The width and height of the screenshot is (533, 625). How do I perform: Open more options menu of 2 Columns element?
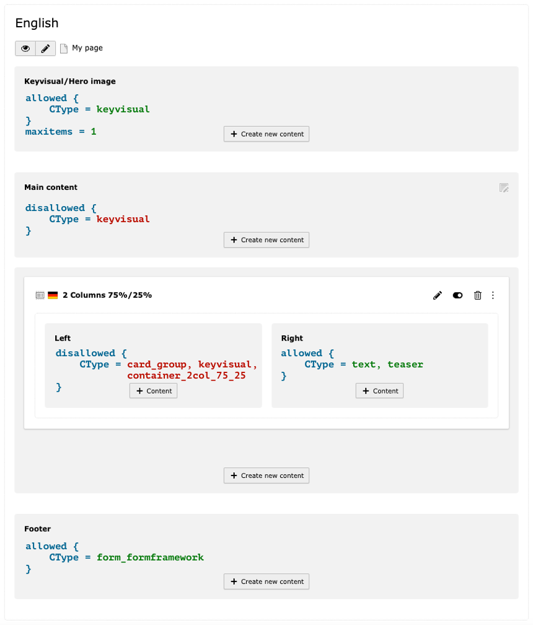click(493, 295)
